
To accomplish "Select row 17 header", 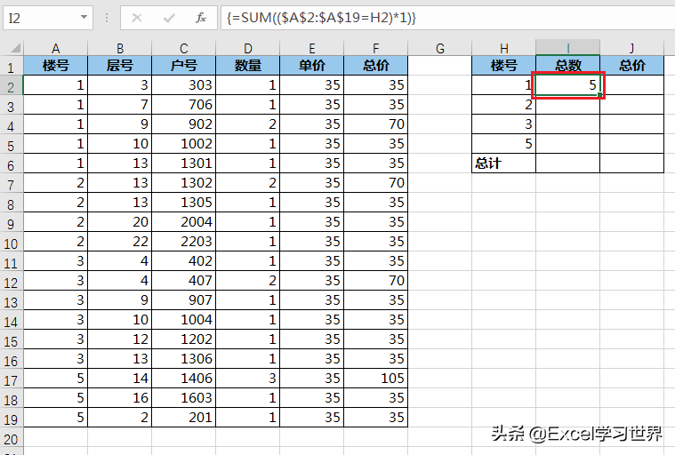I will (12, 380).
